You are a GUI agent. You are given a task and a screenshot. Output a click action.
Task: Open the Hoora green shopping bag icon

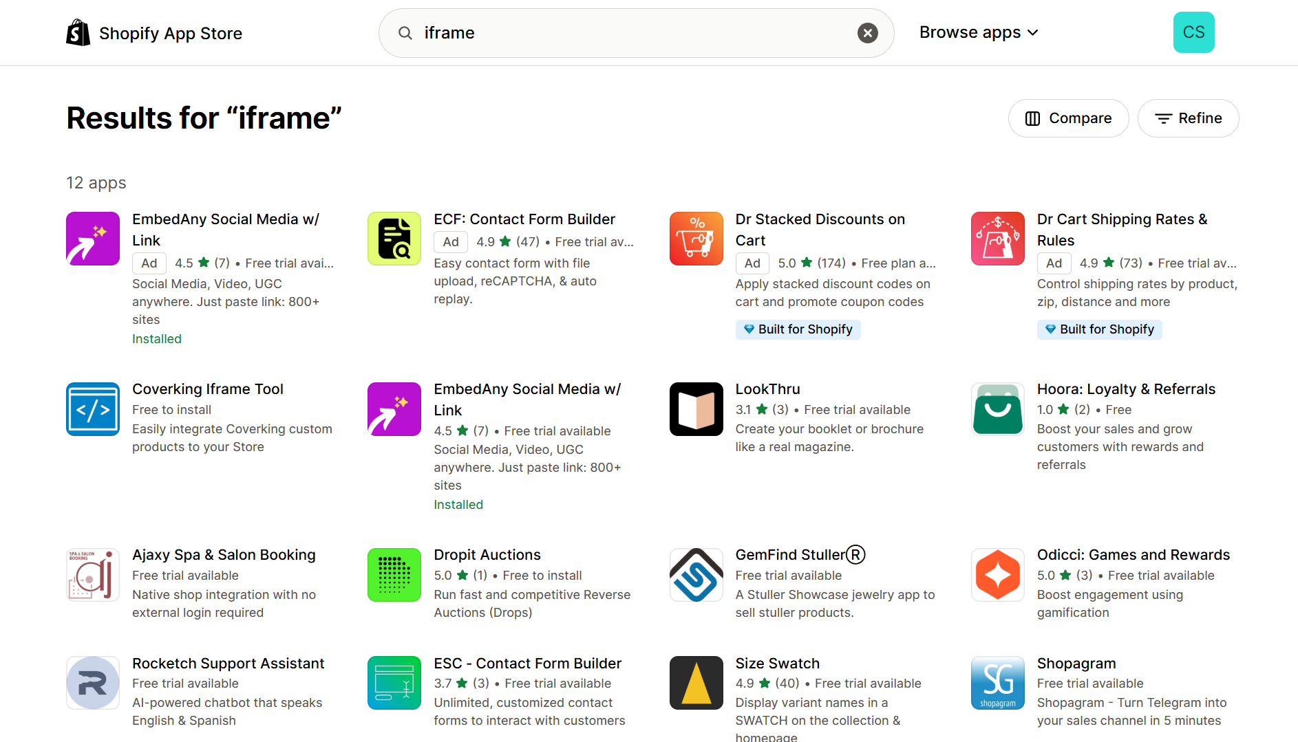pos(997,409)
